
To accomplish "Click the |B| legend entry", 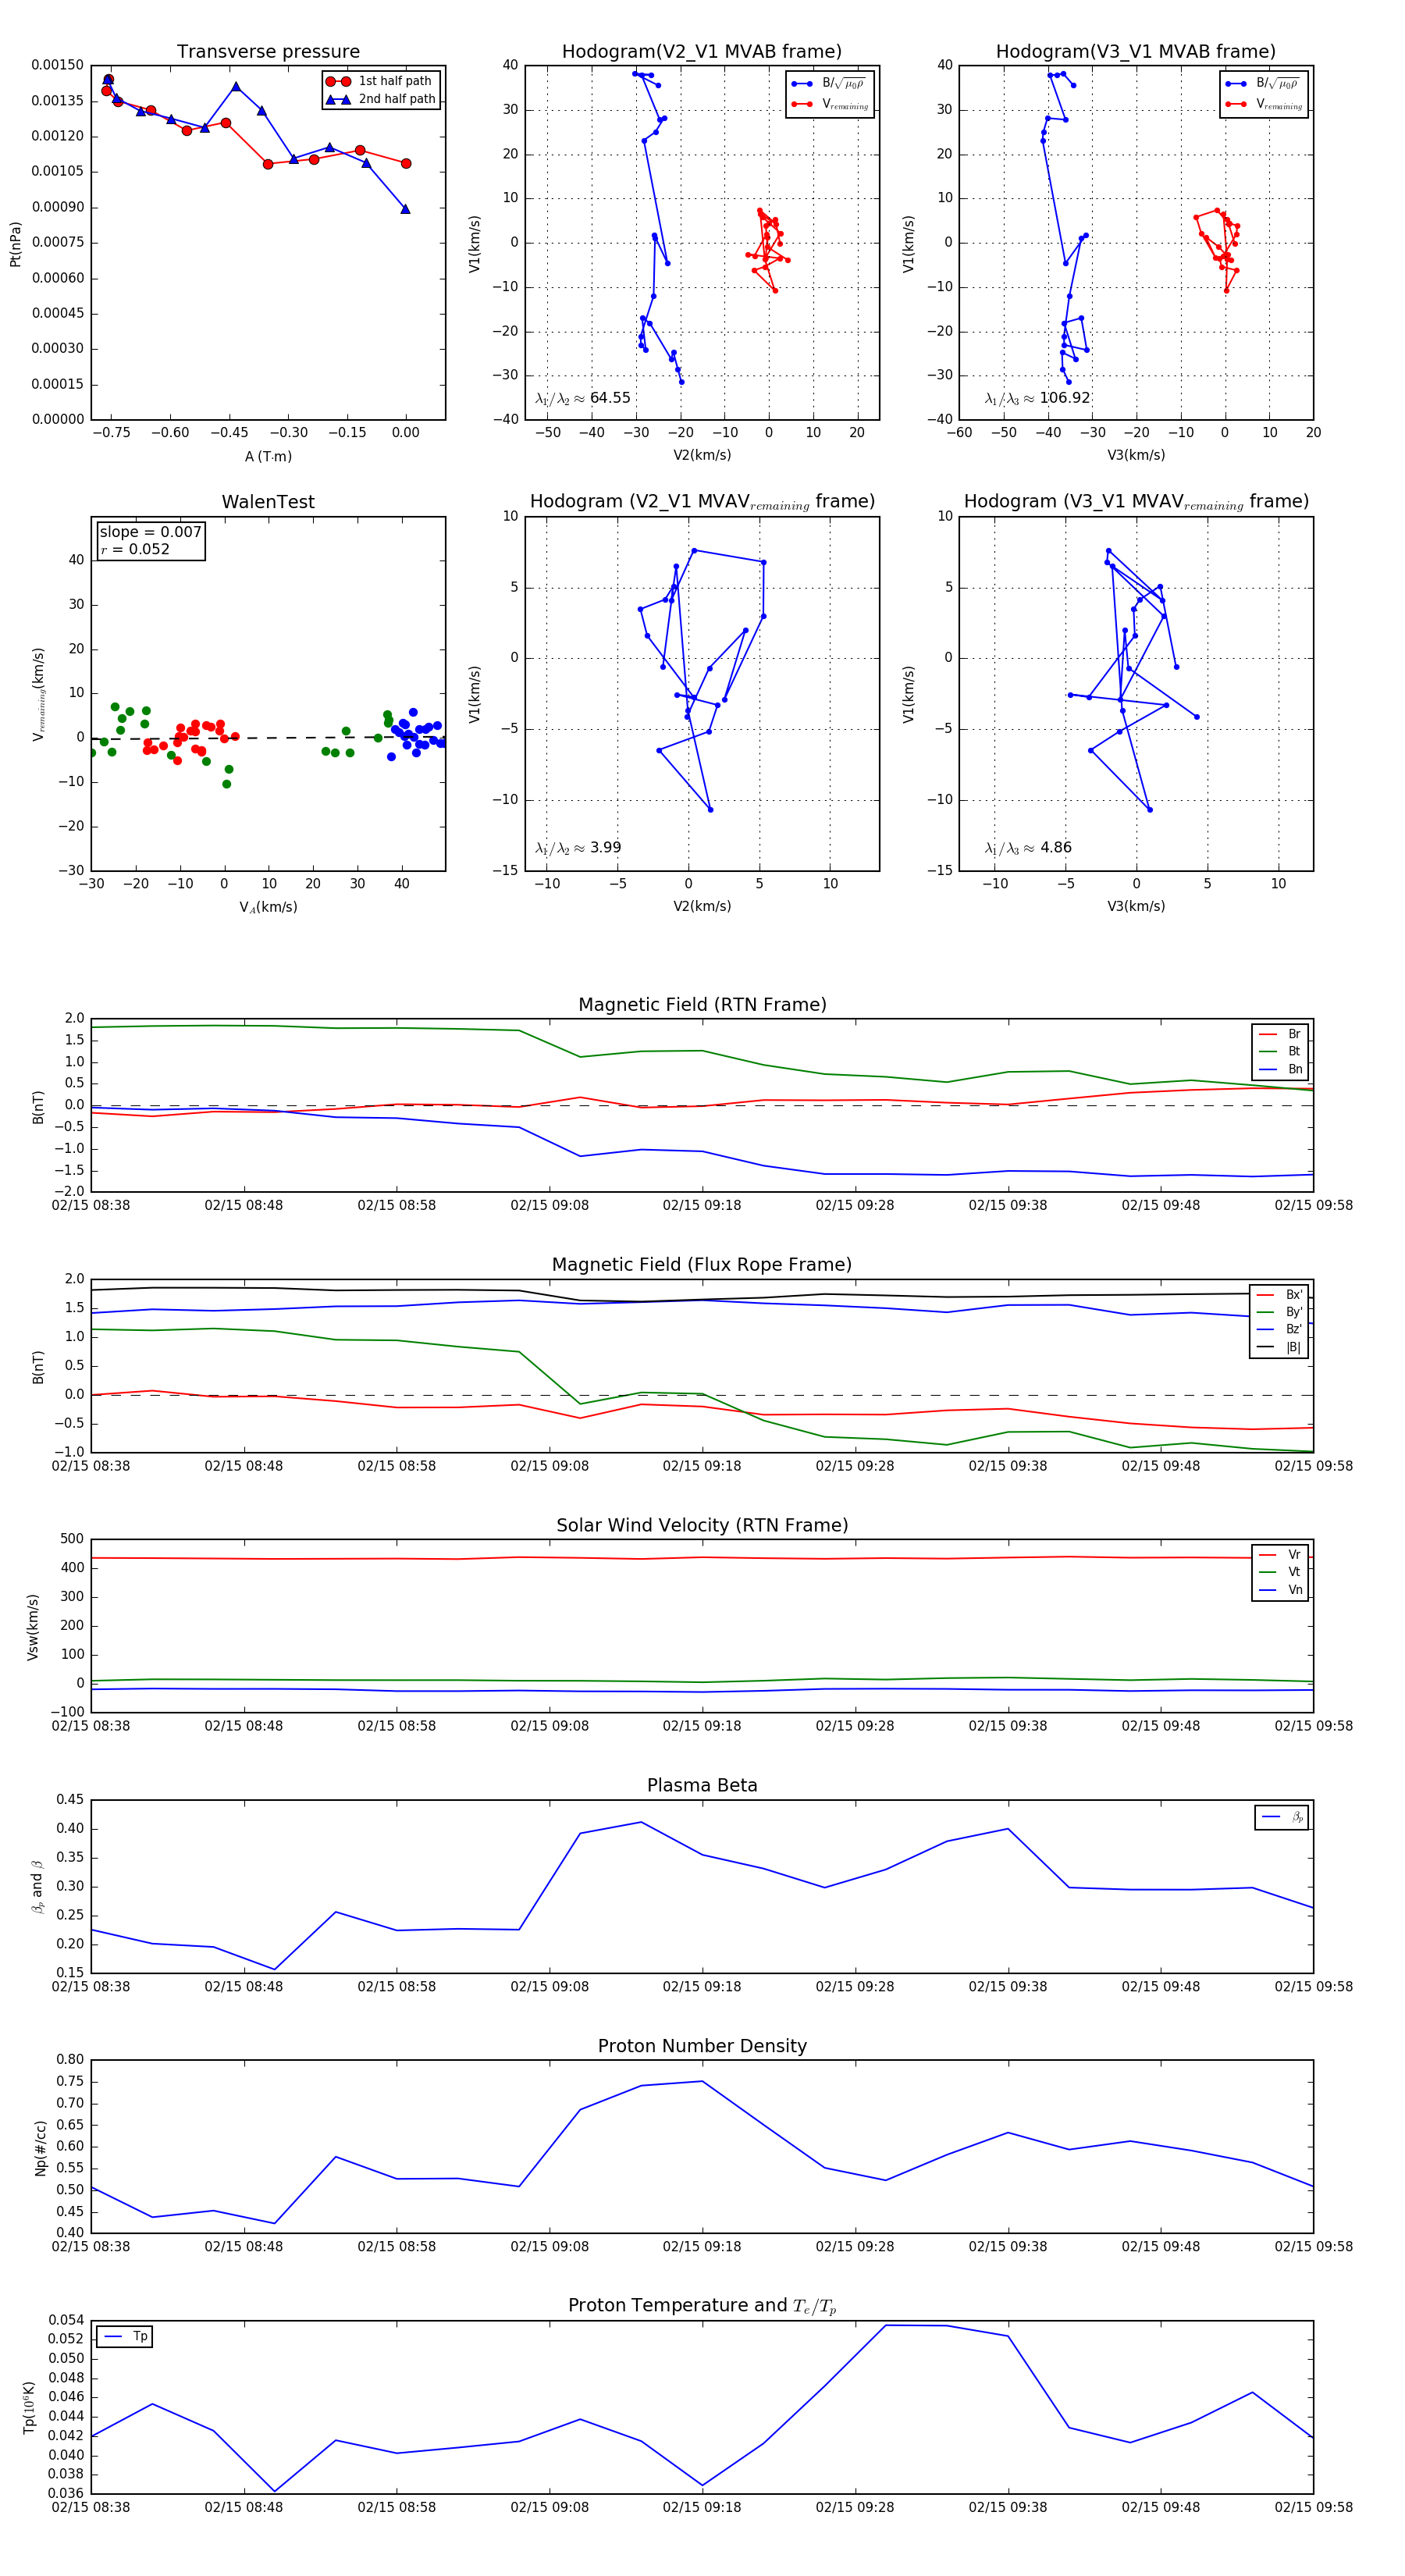I will (x=1280, y=1347).
